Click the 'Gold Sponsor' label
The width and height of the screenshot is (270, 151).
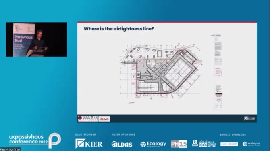pos(85,134)
